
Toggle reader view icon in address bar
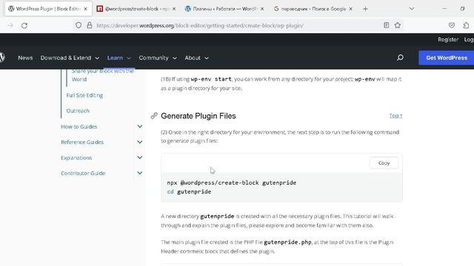tap(387, 25)
